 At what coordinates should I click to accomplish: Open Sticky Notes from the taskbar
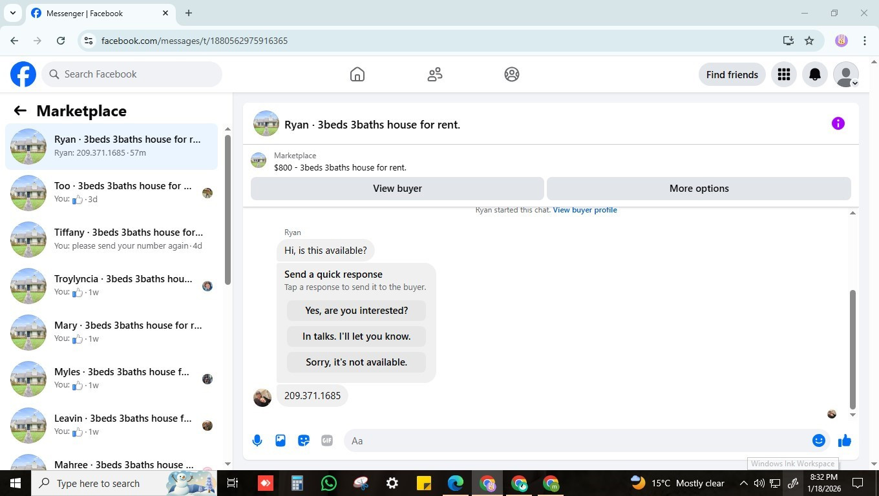click(x=424, y=483)
